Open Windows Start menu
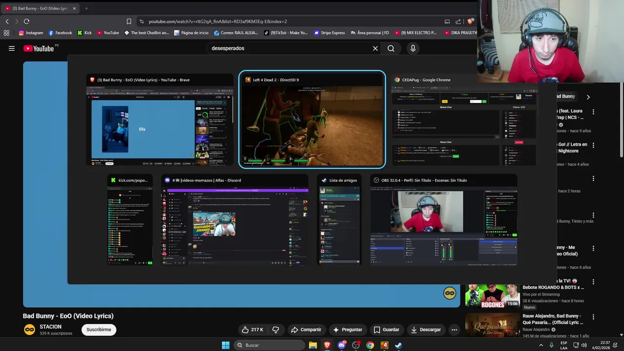Viewport: 624px width, 351px height. [x=226, y=345]
